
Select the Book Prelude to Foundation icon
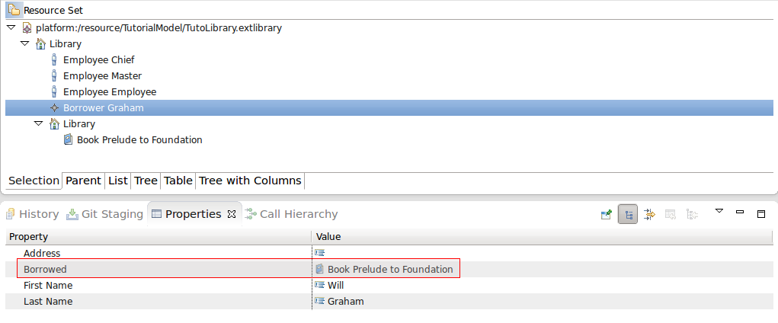point(68,139)
